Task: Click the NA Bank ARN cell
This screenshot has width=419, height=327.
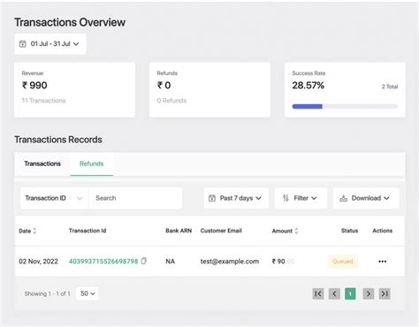Action: (x=171, y=262)
